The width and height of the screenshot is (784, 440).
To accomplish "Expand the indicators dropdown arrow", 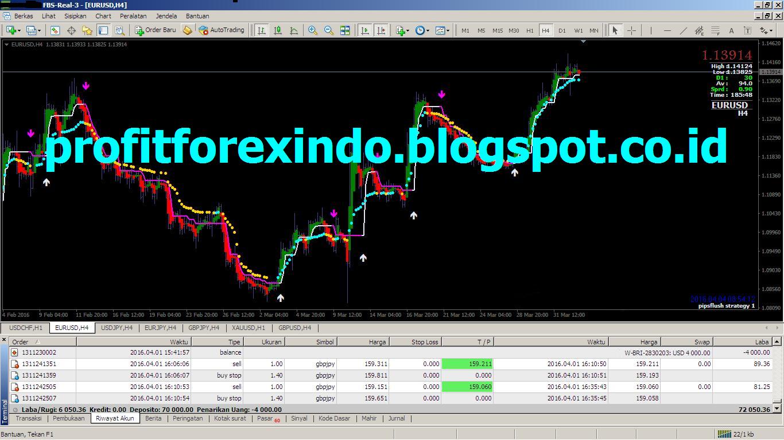I will (408, 30).
